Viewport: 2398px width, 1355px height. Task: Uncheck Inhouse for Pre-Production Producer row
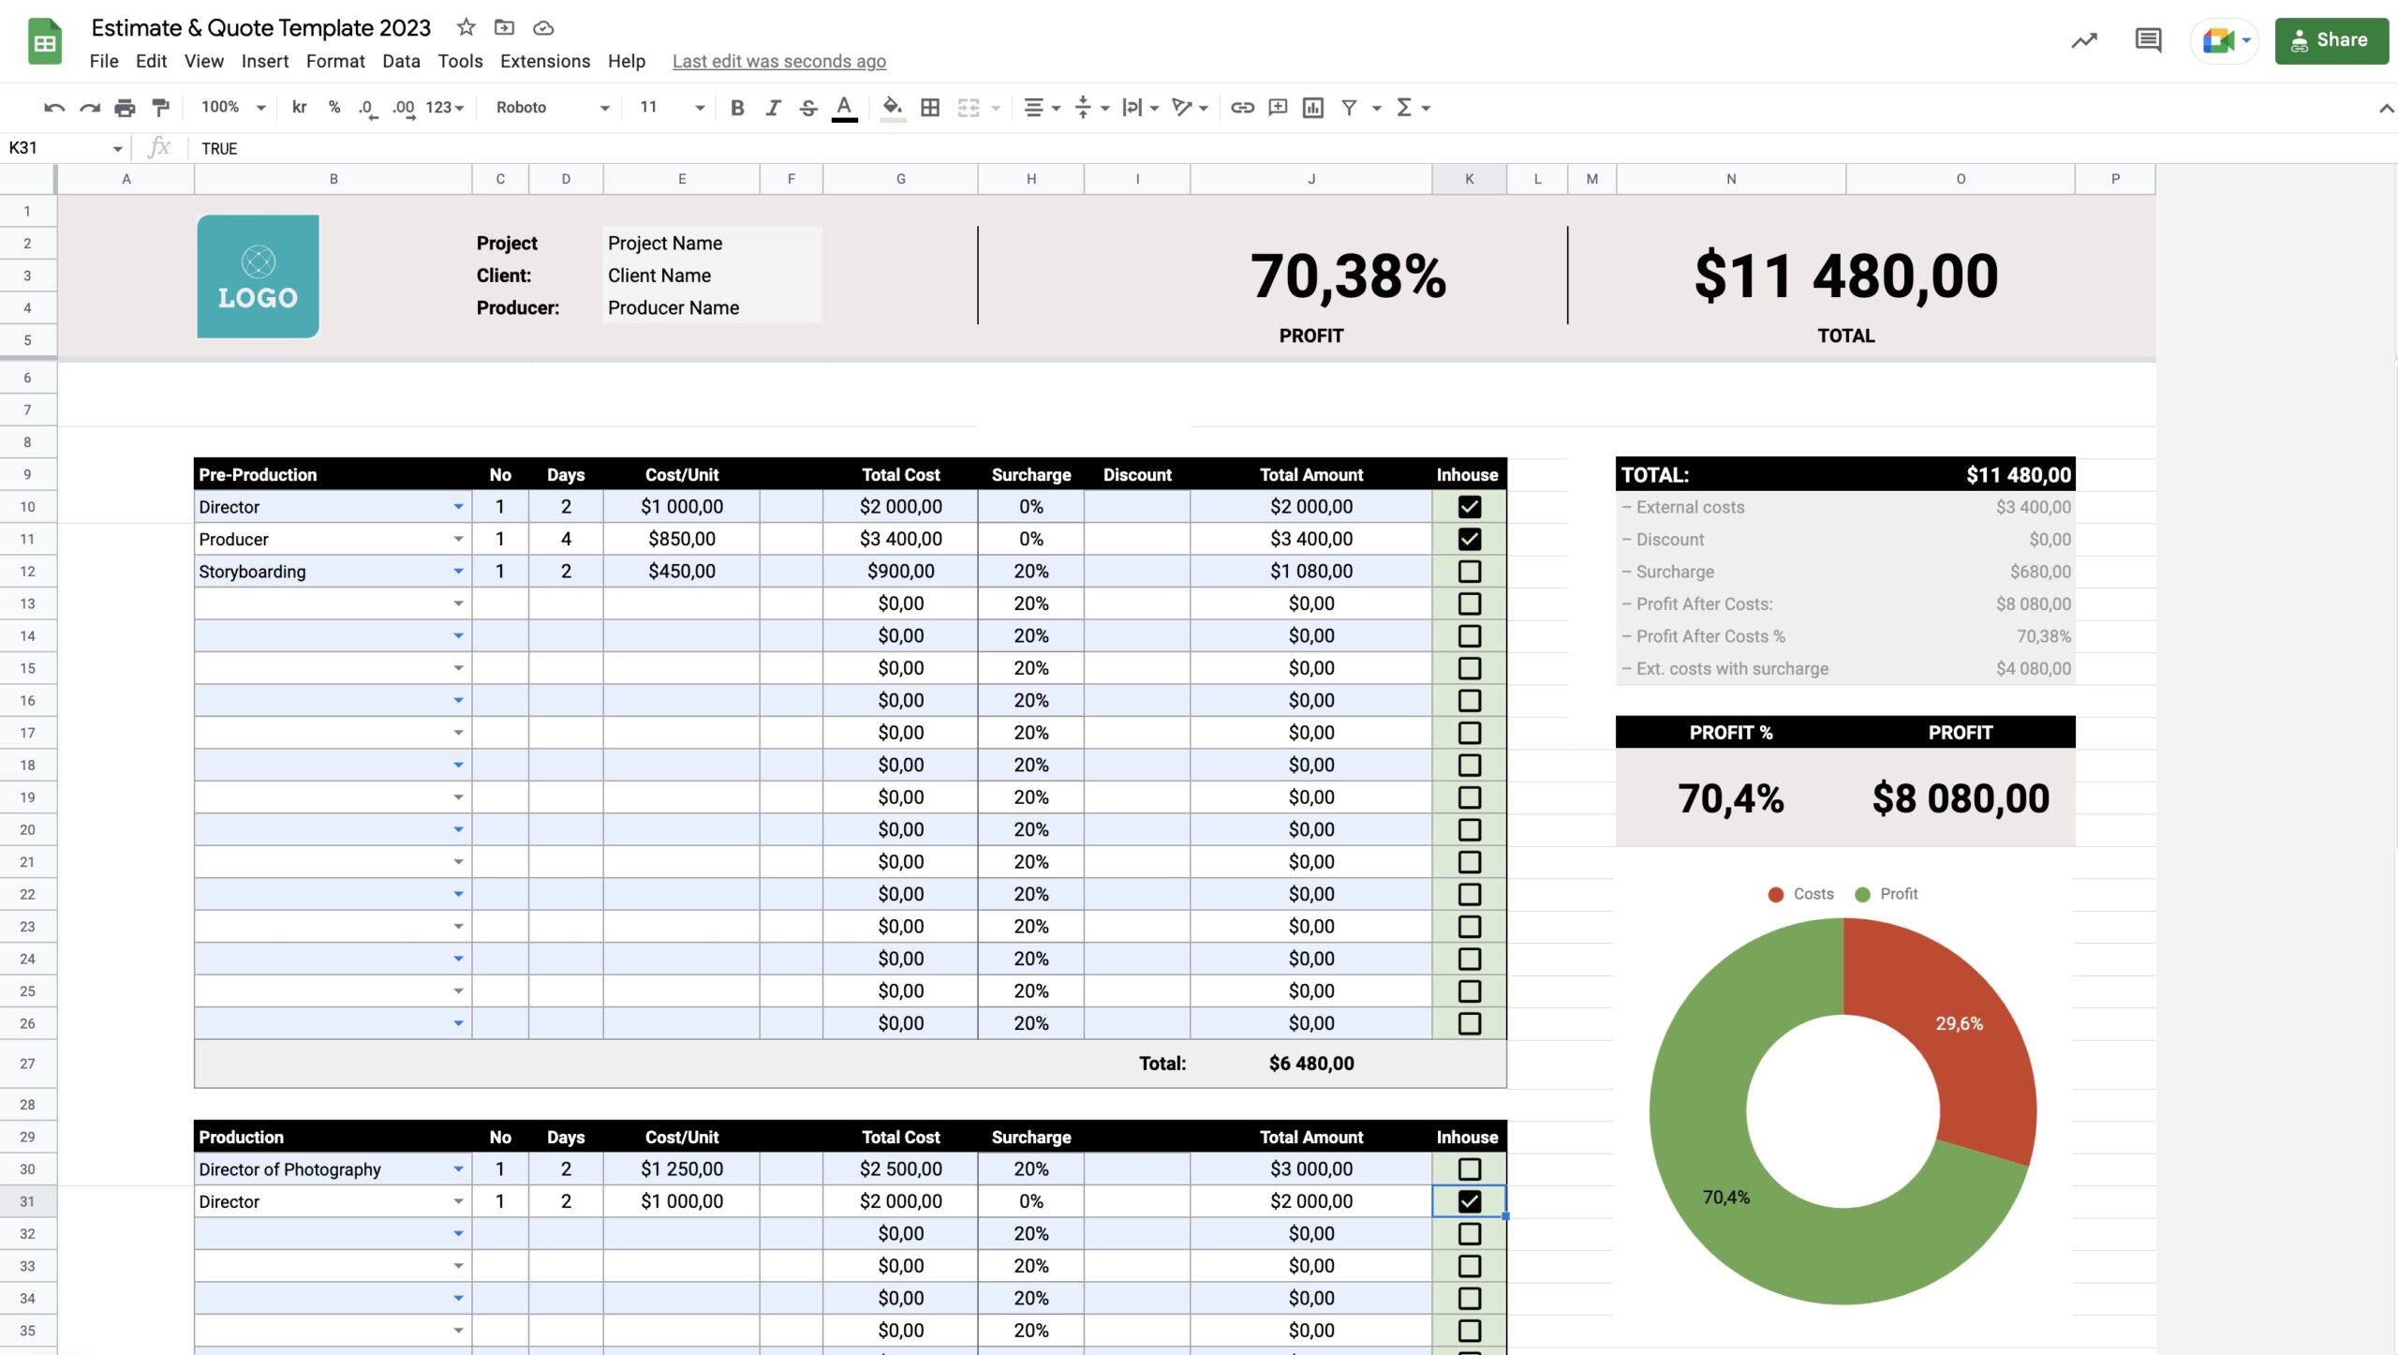coord(1469,539)
